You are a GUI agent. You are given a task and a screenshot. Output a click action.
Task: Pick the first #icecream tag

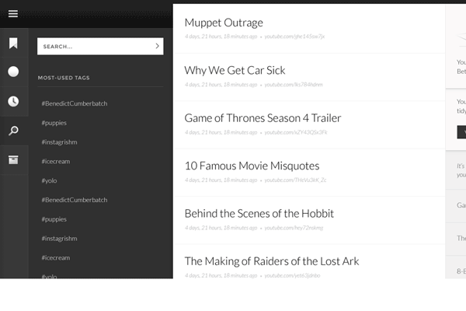pyautogui.click(x=55, y=161)
